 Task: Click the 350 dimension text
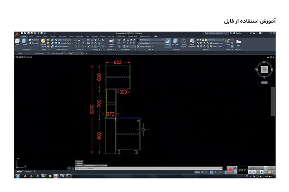click(123, 92)
